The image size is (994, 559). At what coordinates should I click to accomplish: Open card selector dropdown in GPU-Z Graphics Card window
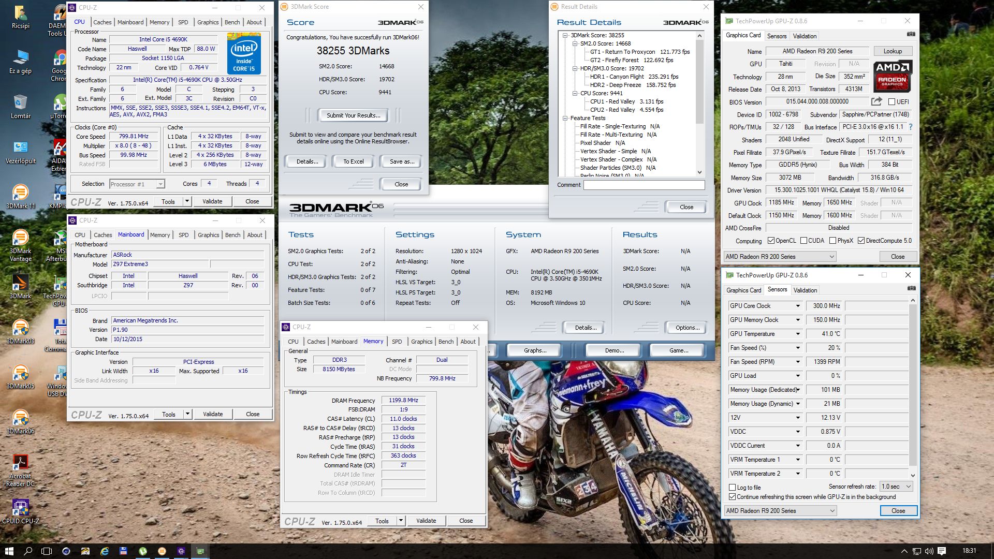point(780,257)
